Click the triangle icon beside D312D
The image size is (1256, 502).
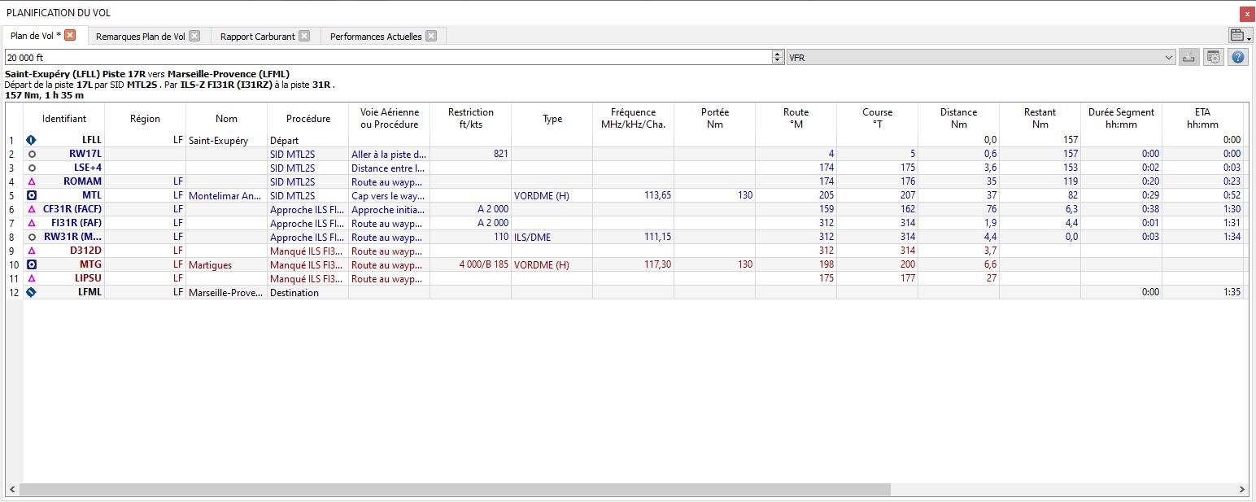(x=31, y=251)
